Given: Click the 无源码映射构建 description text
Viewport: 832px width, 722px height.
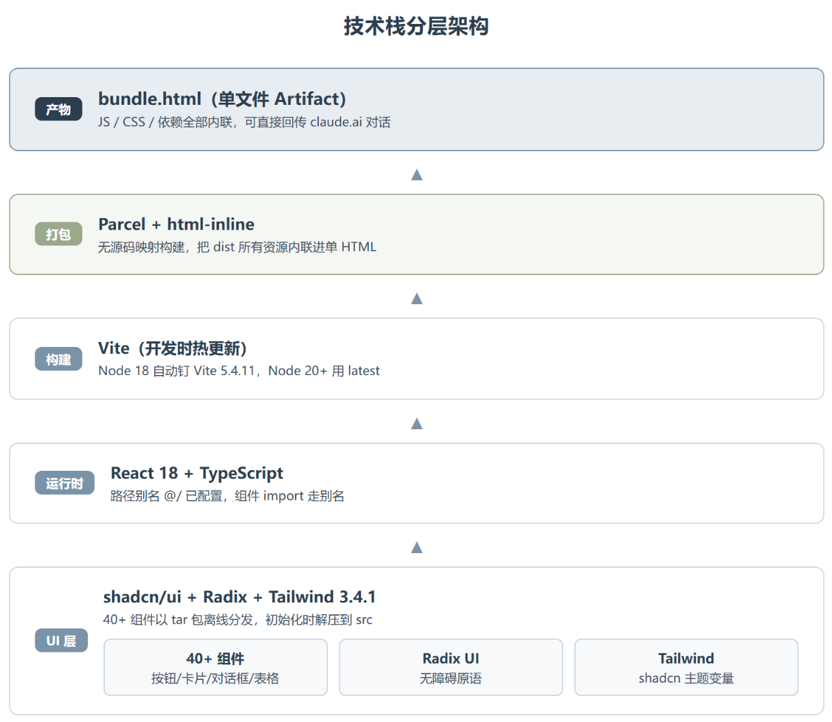Looking at the screenshot, I should [237, 247].
